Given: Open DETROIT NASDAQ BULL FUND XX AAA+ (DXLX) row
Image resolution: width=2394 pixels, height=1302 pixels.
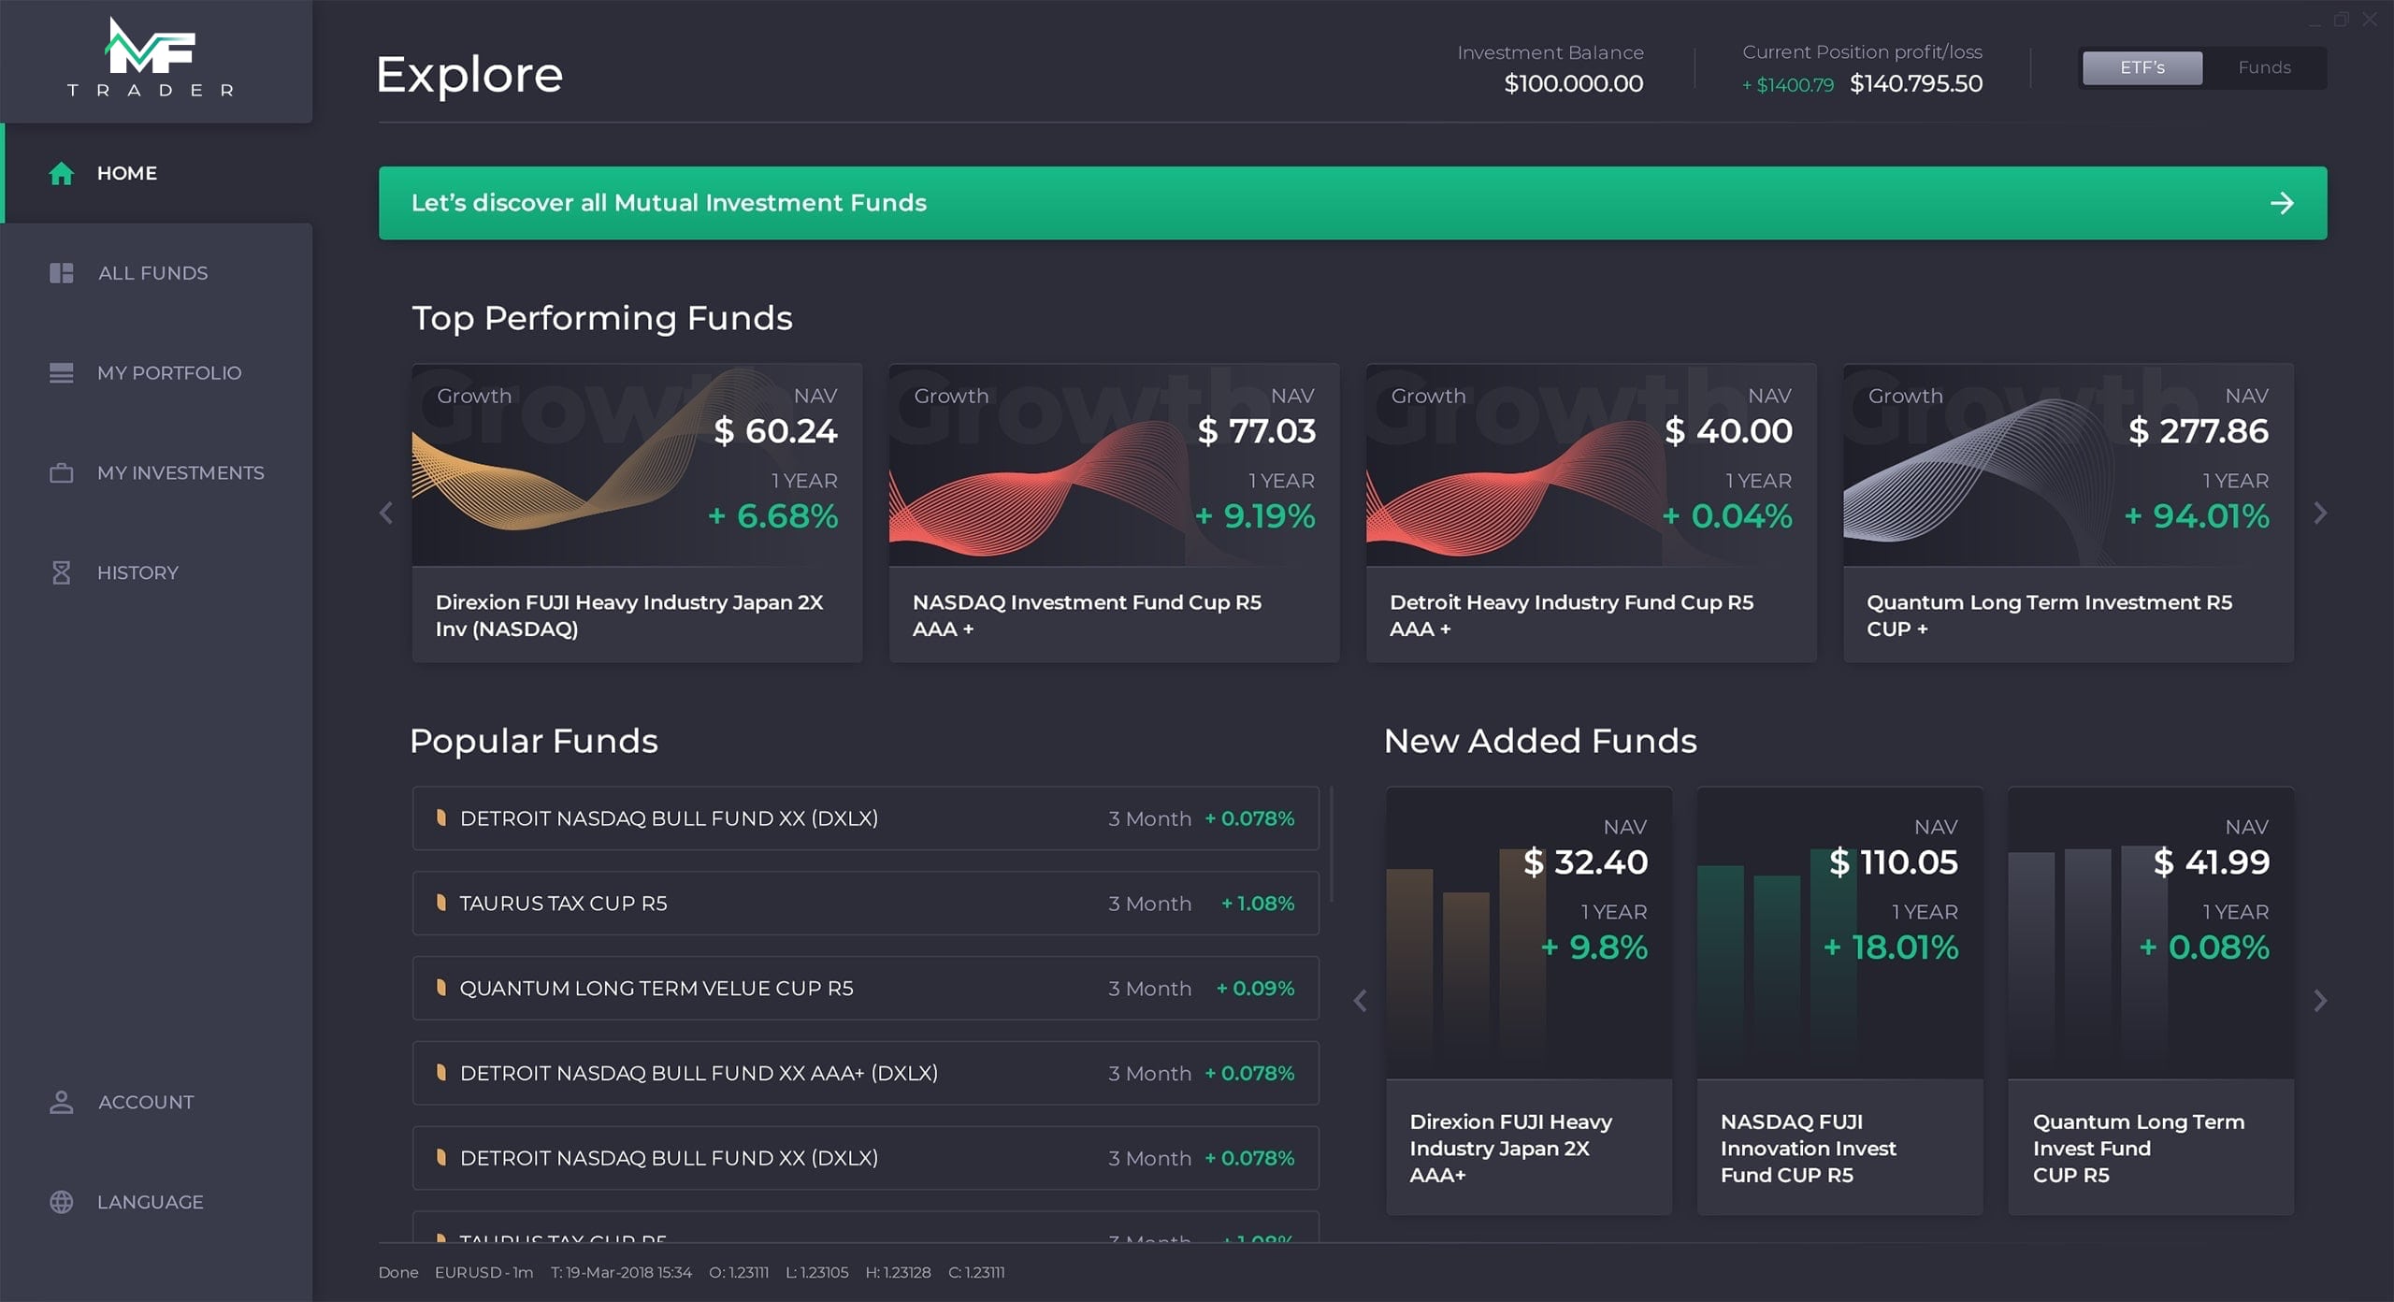Looking at the screenshot, I should (866, 1073).
